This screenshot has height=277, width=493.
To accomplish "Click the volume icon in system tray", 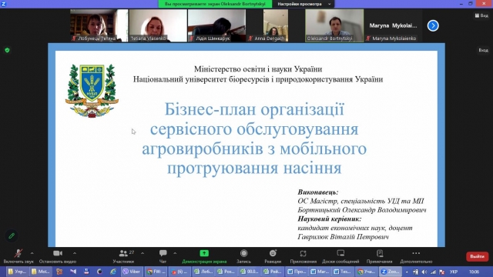I will (x=424, y=272).
